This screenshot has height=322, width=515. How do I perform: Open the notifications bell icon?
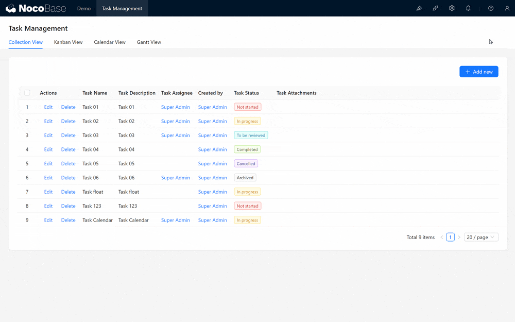click(x=468, y=8)
